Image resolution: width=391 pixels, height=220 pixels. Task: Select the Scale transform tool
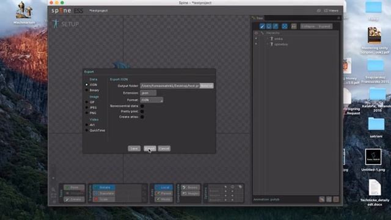tap(104, 199)
